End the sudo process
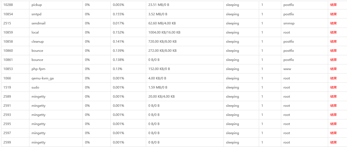 click(334, 87)
